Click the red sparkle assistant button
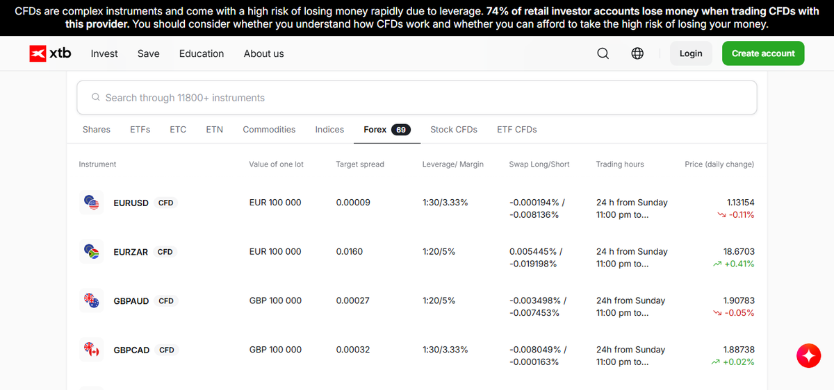834x390 pixels. click(809, 356)
